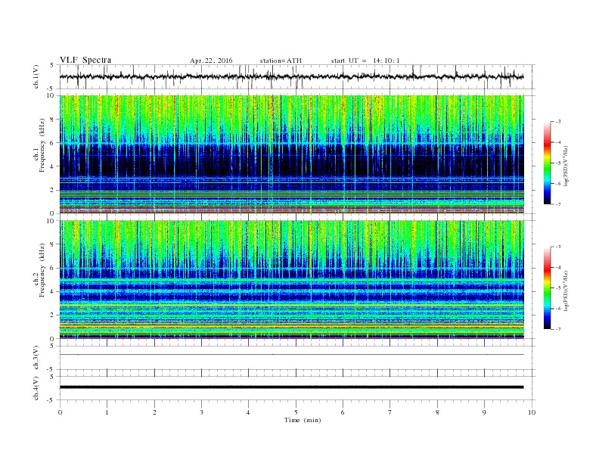This screenshot has width=599, height=463.
Task: Click the '-3' tick on upper colorbar
Action: pos(557,122)
